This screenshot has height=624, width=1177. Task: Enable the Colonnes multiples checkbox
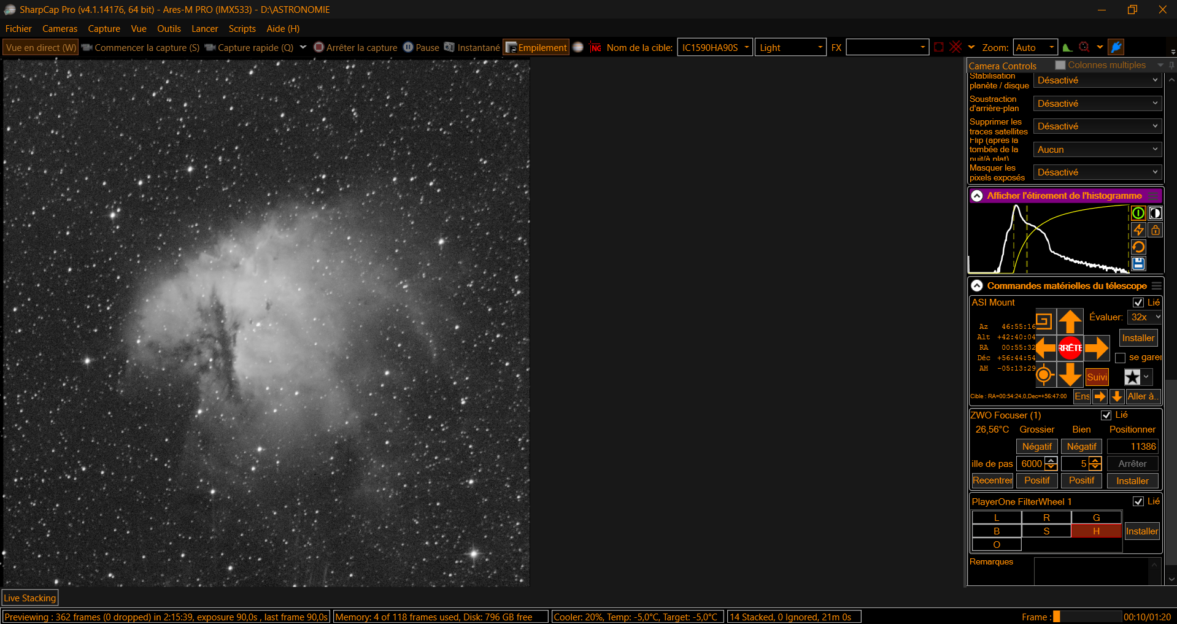[1060, 65]
